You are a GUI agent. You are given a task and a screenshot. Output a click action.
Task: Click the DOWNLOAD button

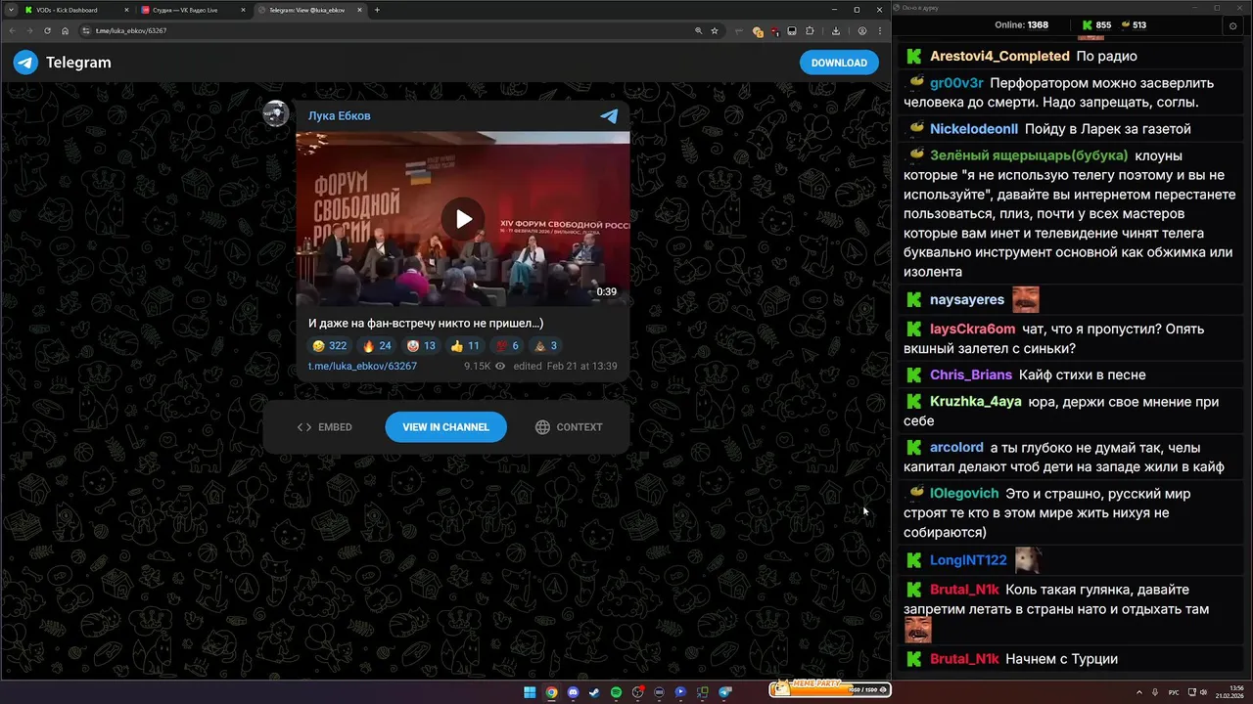pos(839,63)
